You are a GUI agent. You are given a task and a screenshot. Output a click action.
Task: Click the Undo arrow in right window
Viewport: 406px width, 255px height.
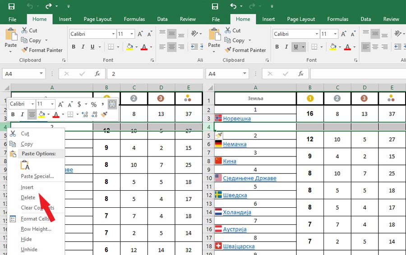(x=233, y=6)
